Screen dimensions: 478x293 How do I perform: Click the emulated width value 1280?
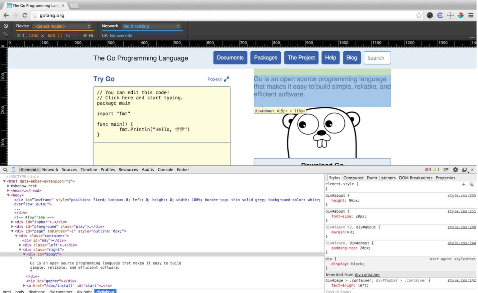(x=34, y=35)
